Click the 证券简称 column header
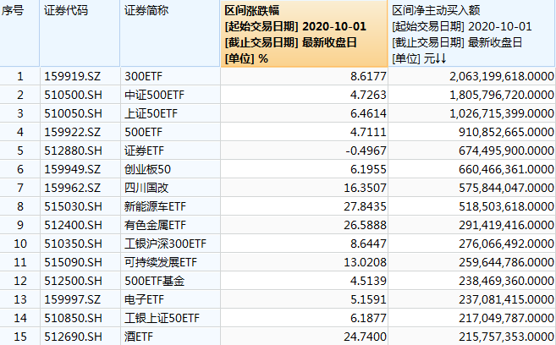 point(170,33)
